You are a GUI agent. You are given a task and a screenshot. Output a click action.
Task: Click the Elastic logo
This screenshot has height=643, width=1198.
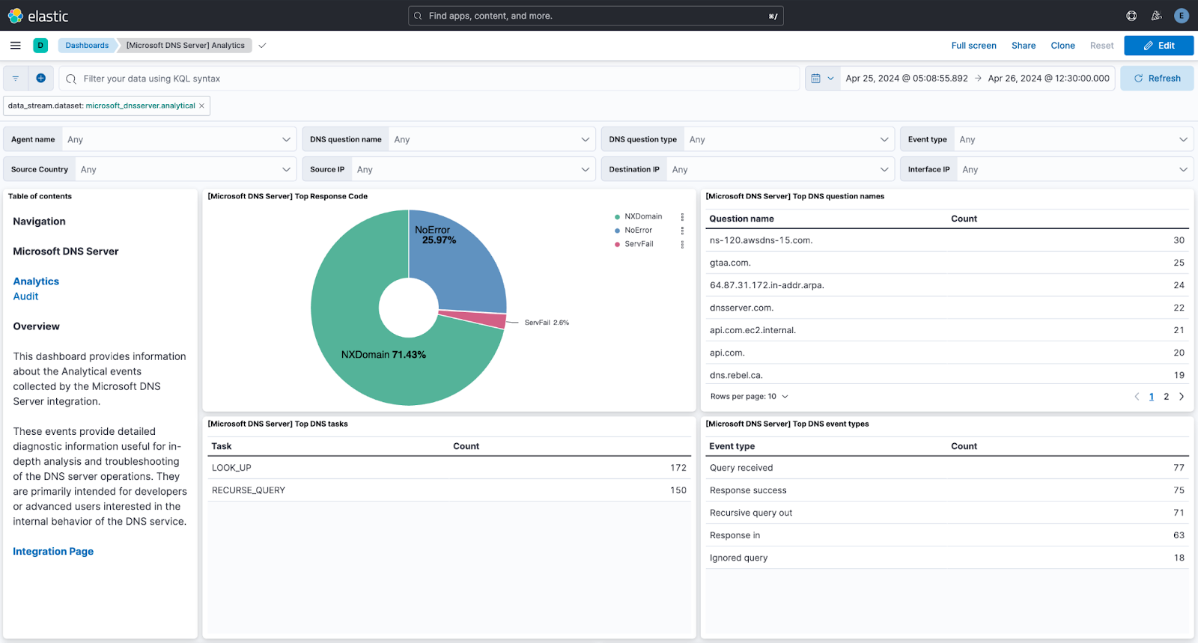click(x=37, y=16)
